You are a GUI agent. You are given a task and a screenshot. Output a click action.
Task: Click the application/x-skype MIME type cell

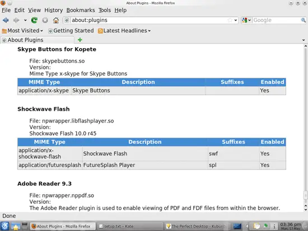(44, 91)
